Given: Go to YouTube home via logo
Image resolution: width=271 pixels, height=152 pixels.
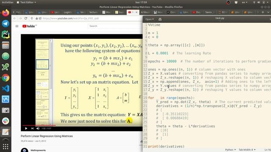Looking at the screenshot, I should (29, 26).
